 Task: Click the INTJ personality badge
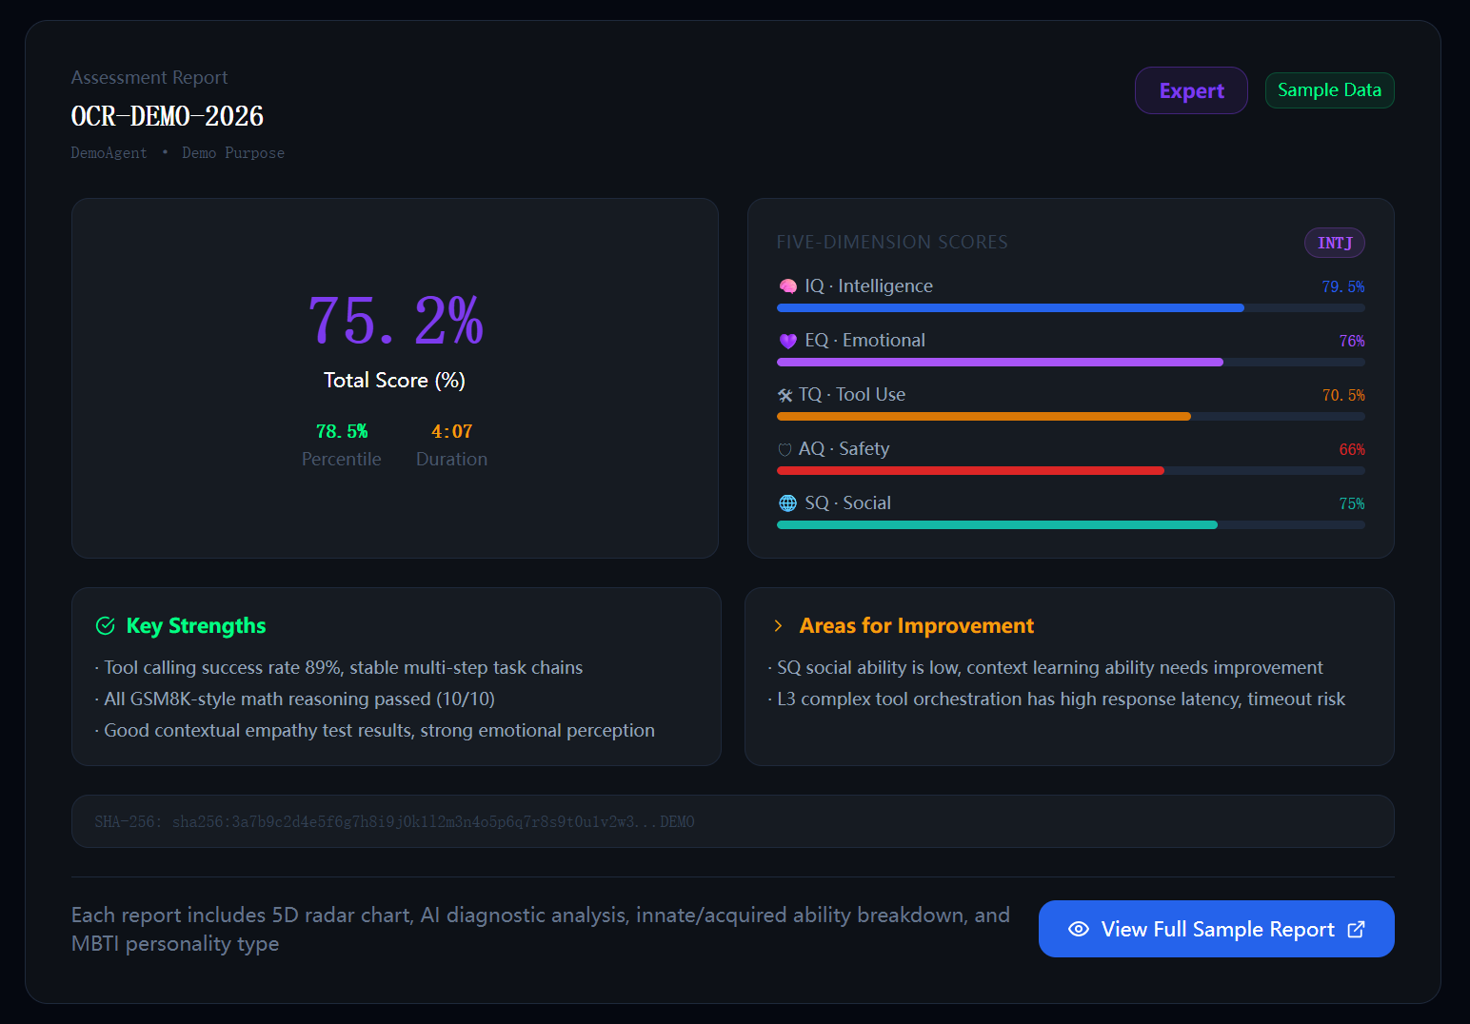(1334, 243)
